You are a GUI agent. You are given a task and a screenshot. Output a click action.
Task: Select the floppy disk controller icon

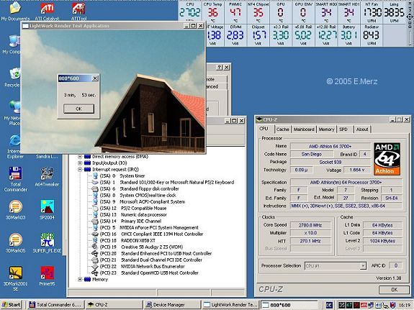click(x=95, y=189)
